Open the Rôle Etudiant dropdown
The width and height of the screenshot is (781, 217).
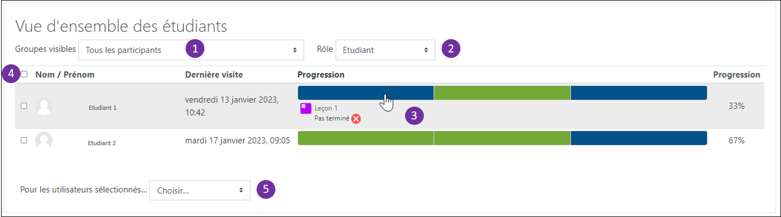[385, 50]
